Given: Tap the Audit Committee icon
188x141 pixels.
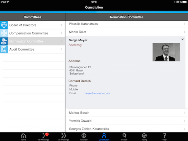Looking at the screenshot, I should pyautogui.click(x=4, y=50).
